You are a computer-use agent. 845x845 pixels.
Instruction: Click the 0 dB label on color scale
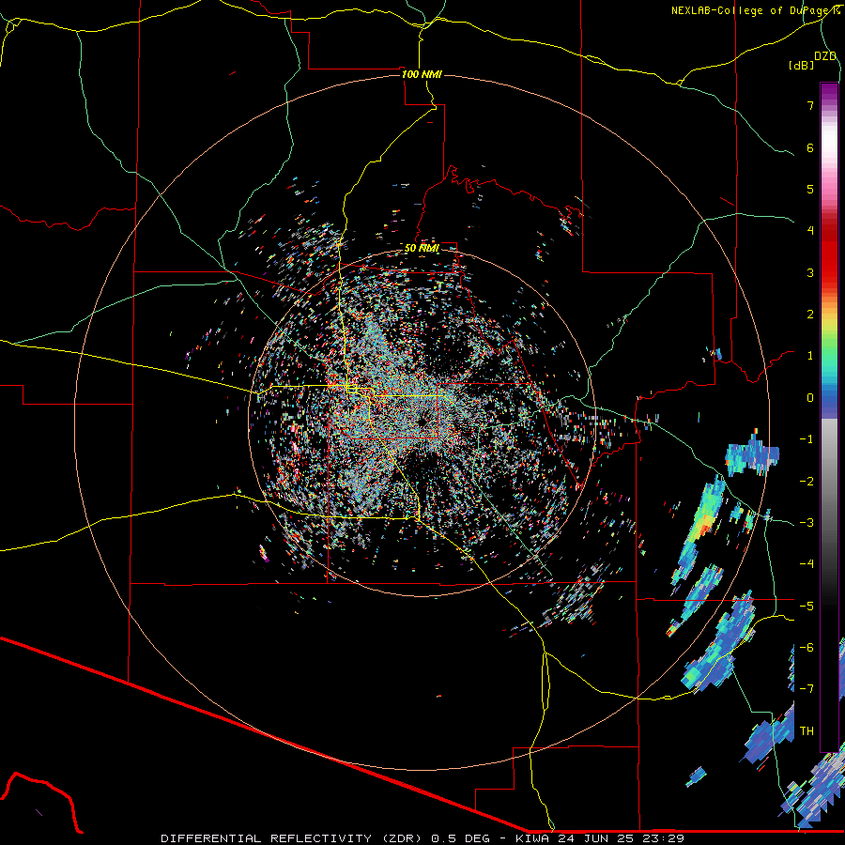pyautogui.click(x=810, y=398)
